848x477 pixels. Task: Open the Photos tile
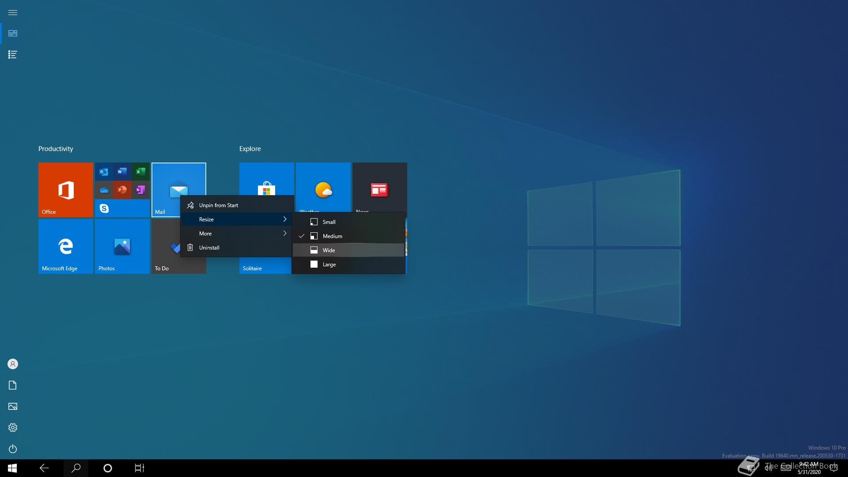[122, 246]
